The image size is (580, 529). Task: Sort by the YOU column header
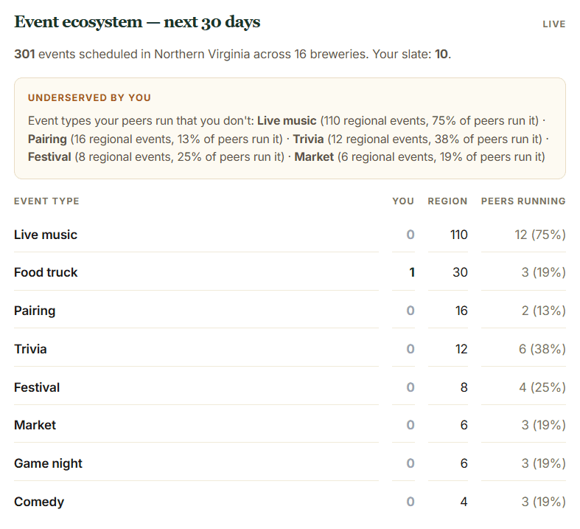coord(403,201)
